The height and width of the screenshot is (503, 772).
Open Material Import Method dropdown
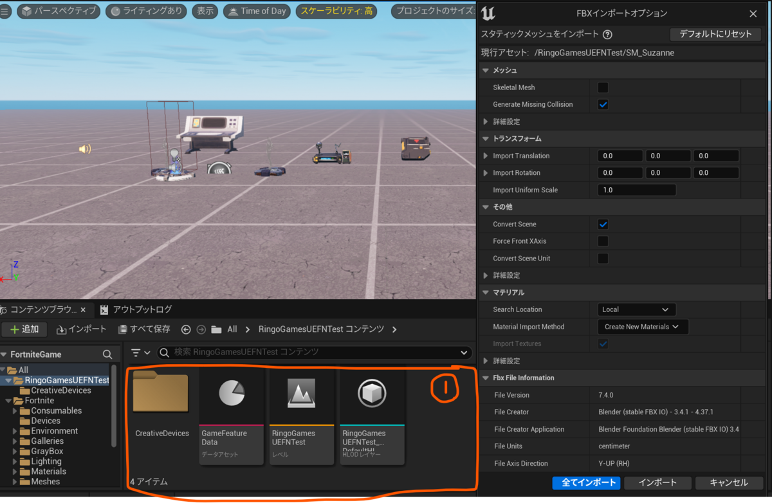click(x=643, y=327)
